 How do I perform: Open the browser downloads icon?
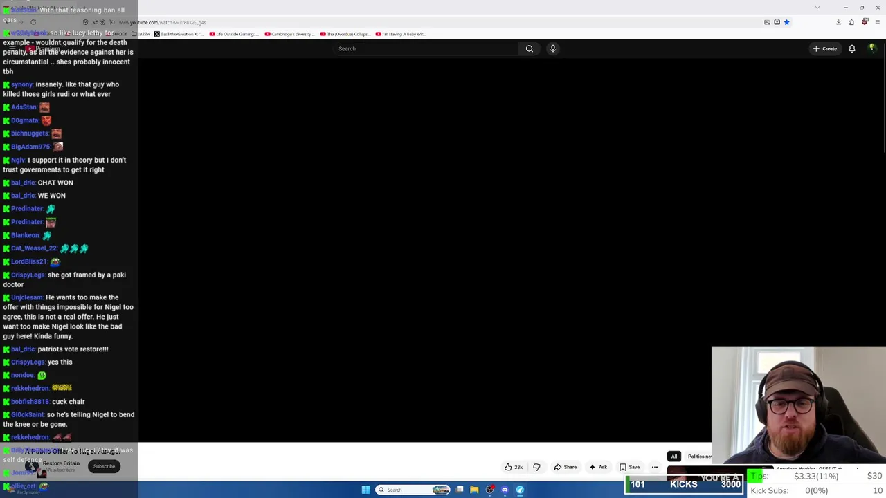pyautogui.click(x=838, y=22)
